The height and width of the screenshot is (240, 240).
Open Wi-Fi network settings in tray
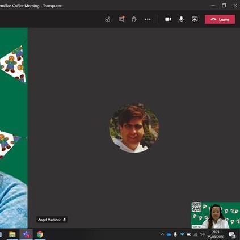click(182, 234)
